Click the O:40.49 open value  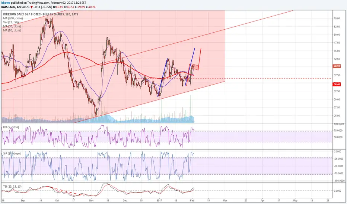(x=58, y=7)
